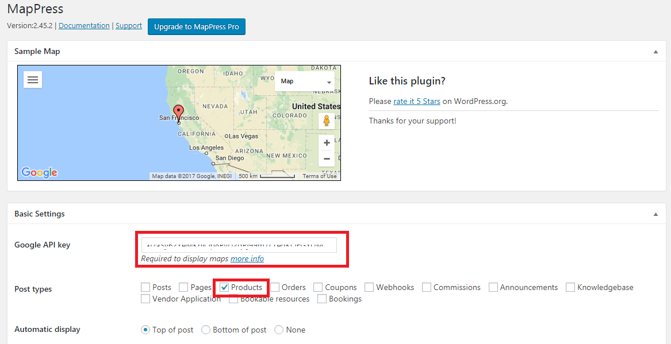
Task: Click the Basic Settings panel title
Action: [40, 214]
